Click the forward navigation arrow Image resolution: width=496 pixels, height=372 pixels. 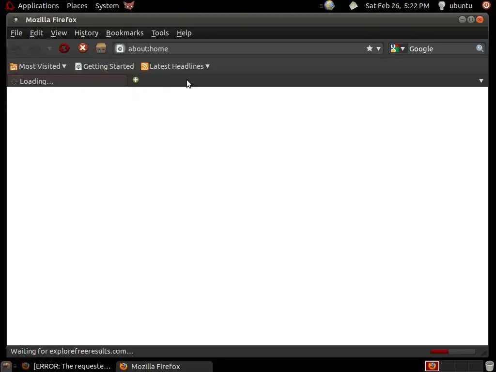[x=35, y=48]
